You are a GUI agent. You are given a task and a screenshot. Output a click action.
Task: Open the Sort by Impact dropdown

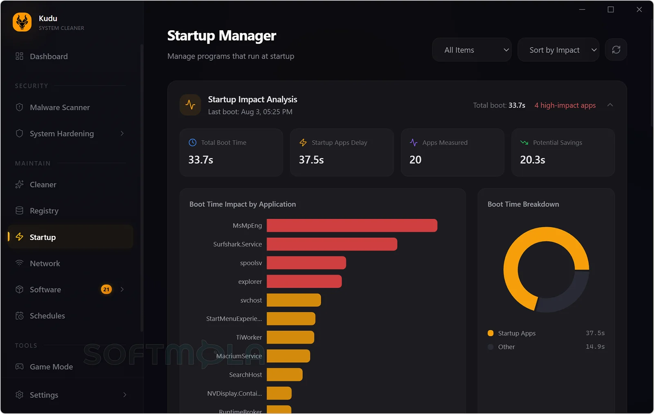point(558,50)
